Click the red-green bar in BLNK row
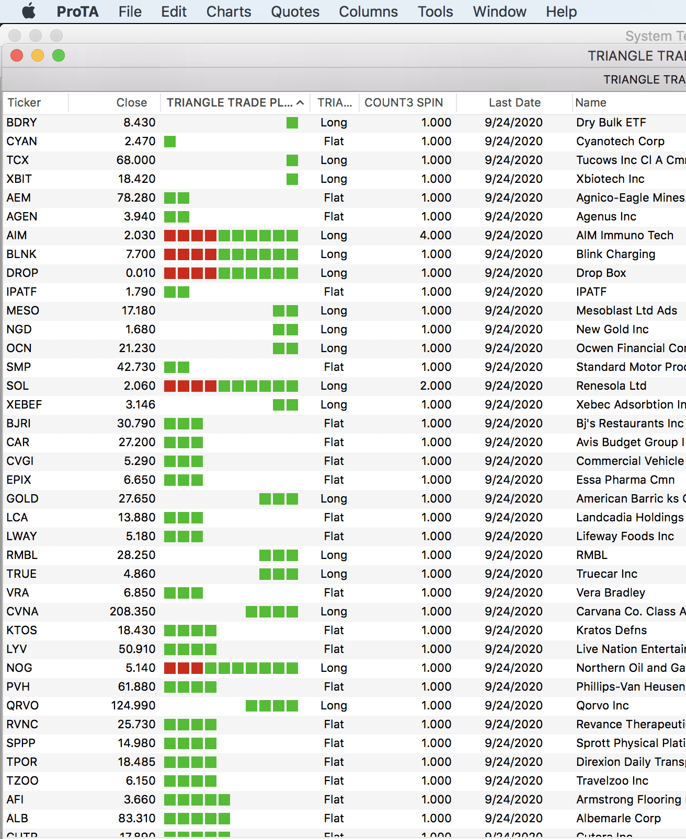The height and width of the screenshot is (839, 686). pos(231,254)
